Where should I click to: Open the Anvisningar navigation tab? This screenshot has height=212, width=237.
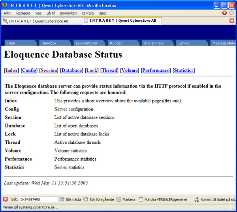click(x=157, y=43)
